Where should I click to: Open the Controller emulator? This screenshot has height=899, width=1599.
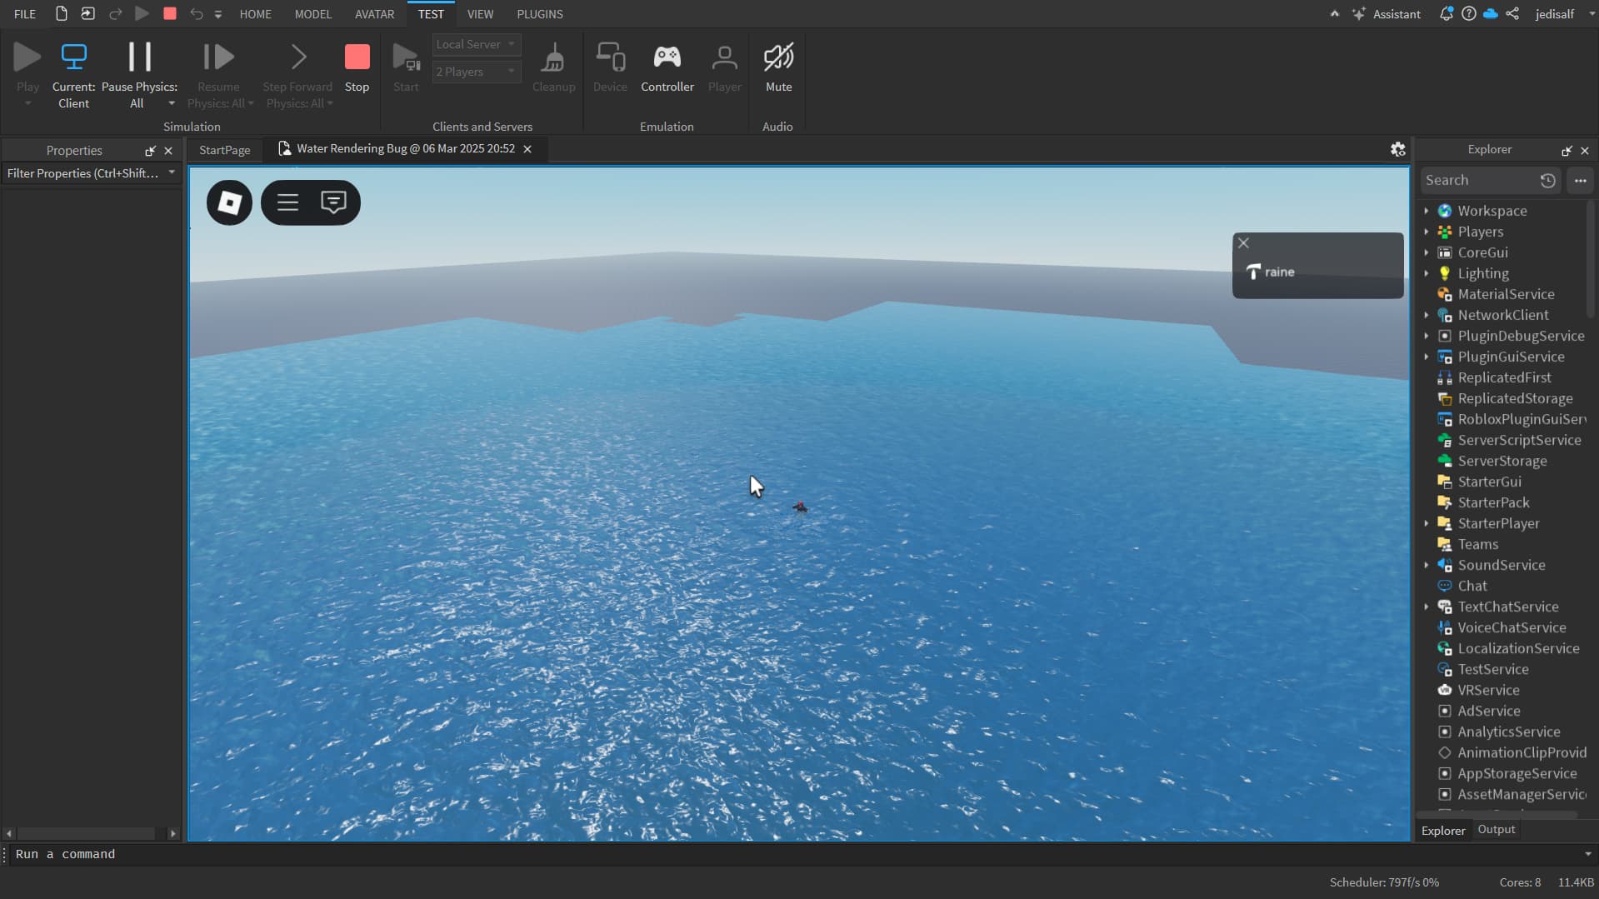pyautogui.click(x=667, y=65)
